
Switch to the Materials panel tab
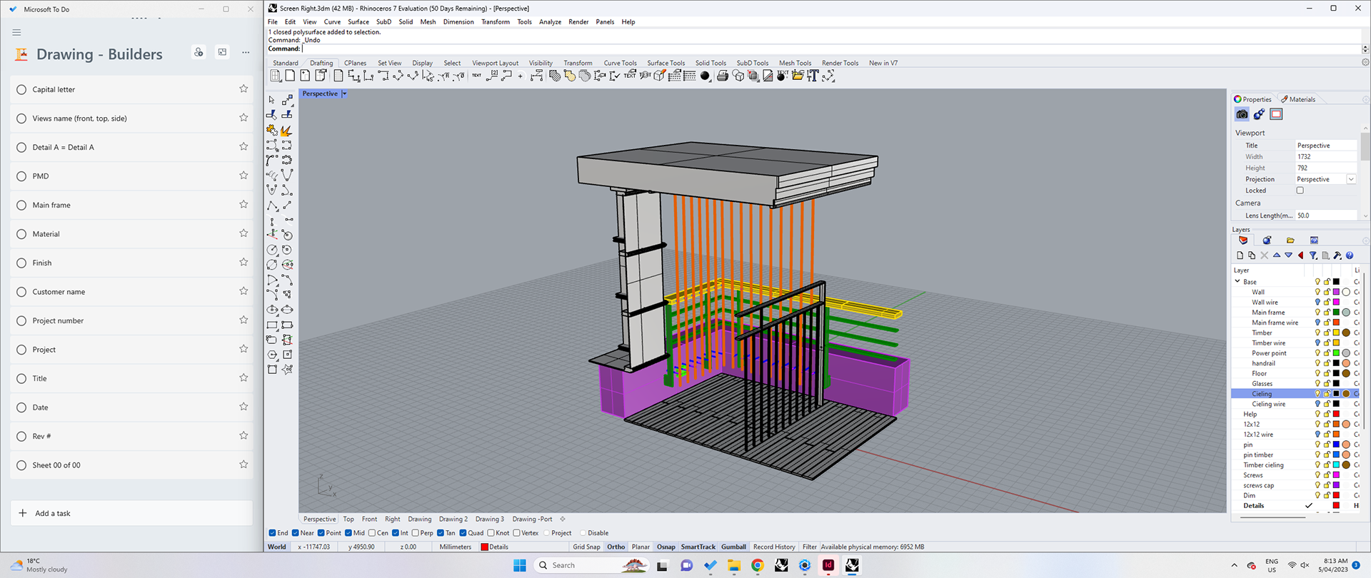click(1298, 99)
